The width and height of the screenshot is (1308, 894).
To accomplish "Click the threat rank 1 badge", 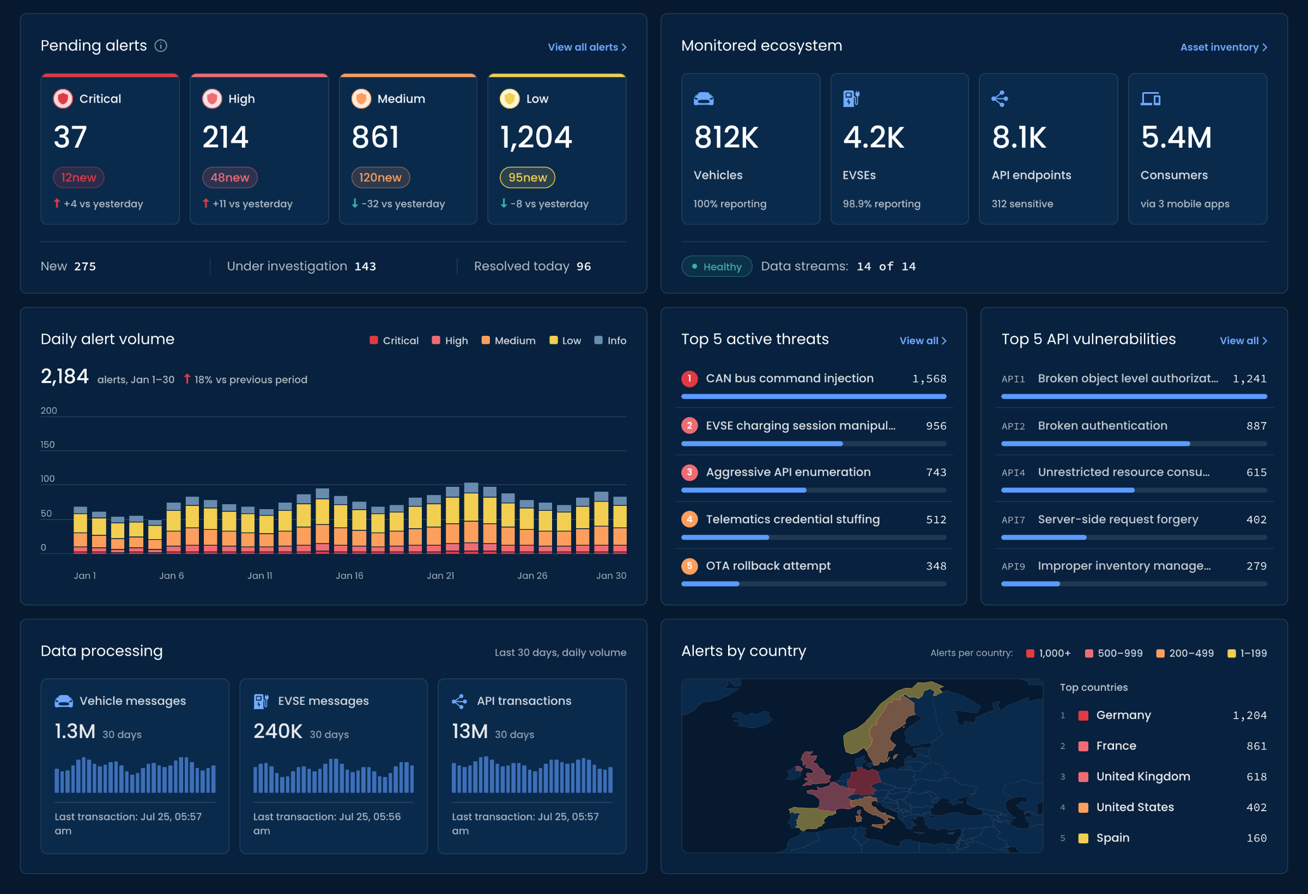I will tap(689, 378).
